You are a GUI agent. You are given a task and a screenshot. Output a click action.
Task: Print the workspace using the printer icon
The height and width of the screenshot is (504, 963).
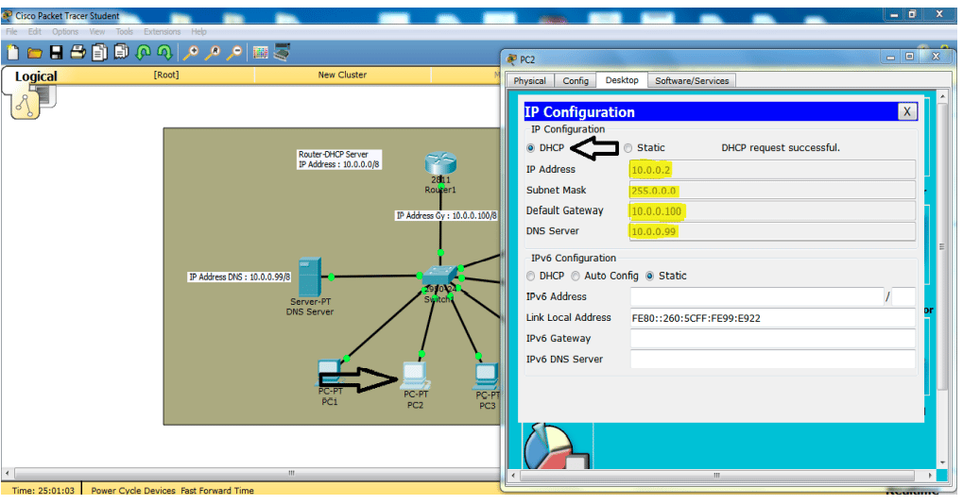pos(77,53)
